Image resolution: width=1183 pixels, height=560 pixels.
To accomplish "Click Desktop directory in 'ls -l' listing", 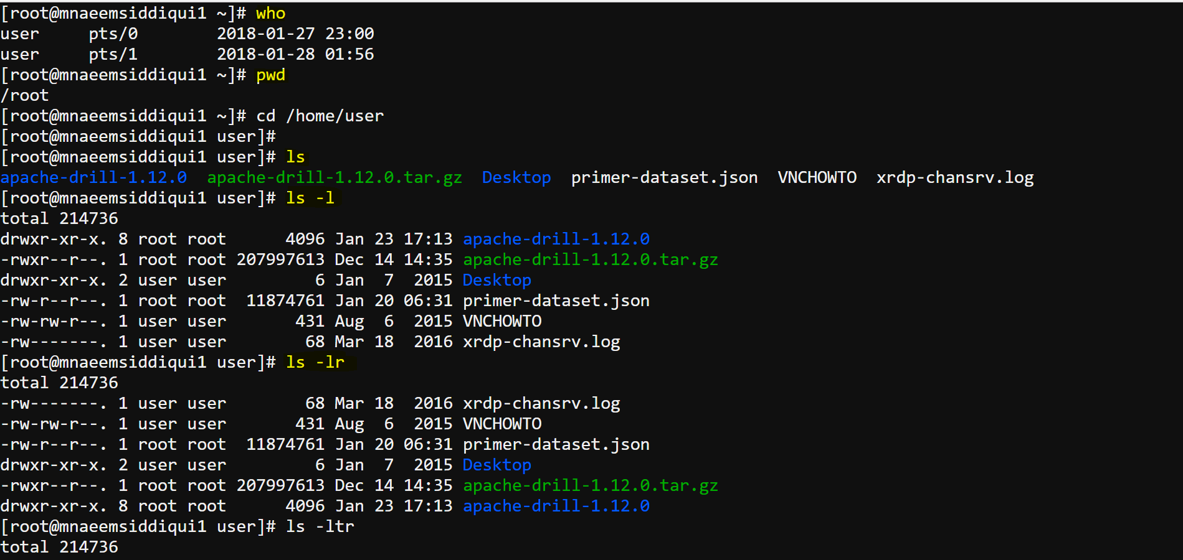I will 497,281.
